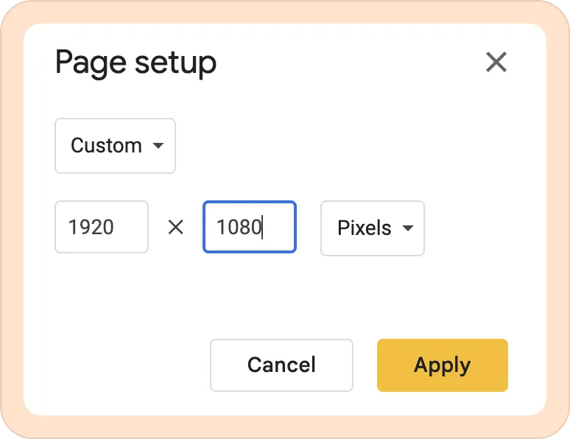Close the Page setup dialog
The width and height of the screenshot is (570, 439).
[496, 62]
